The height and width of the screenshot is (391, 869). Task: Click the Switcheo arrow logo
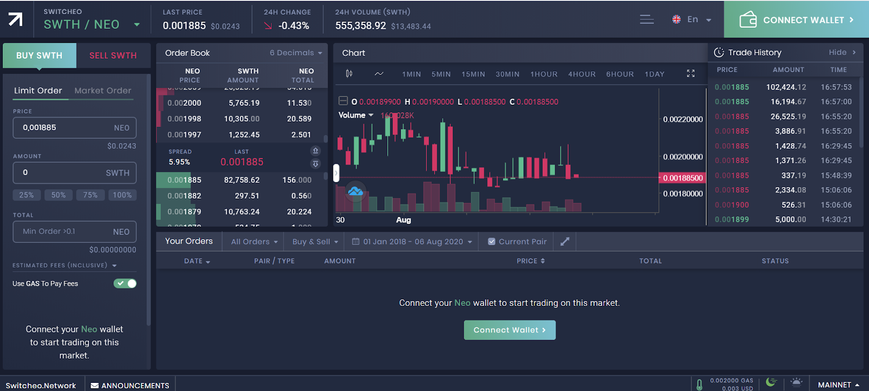point(15,20)
